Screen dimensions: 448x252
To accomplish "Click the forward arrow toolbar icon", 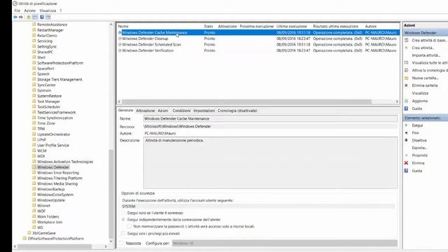I will pos(21,17).
